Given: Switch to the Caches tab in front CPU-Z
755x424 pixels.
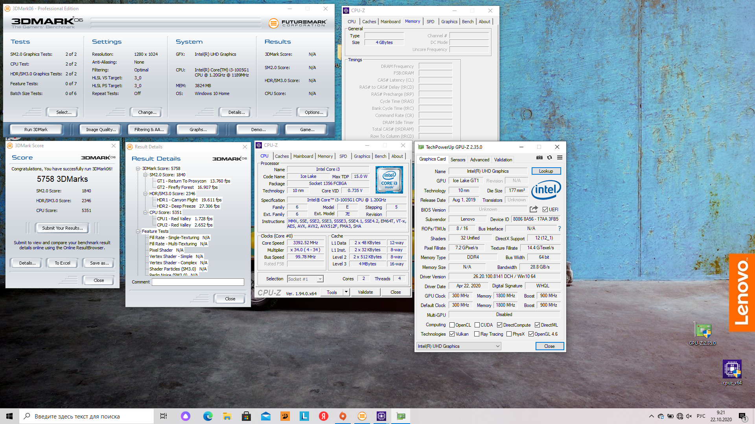Looking at the screenshot, I should point(282,156).
